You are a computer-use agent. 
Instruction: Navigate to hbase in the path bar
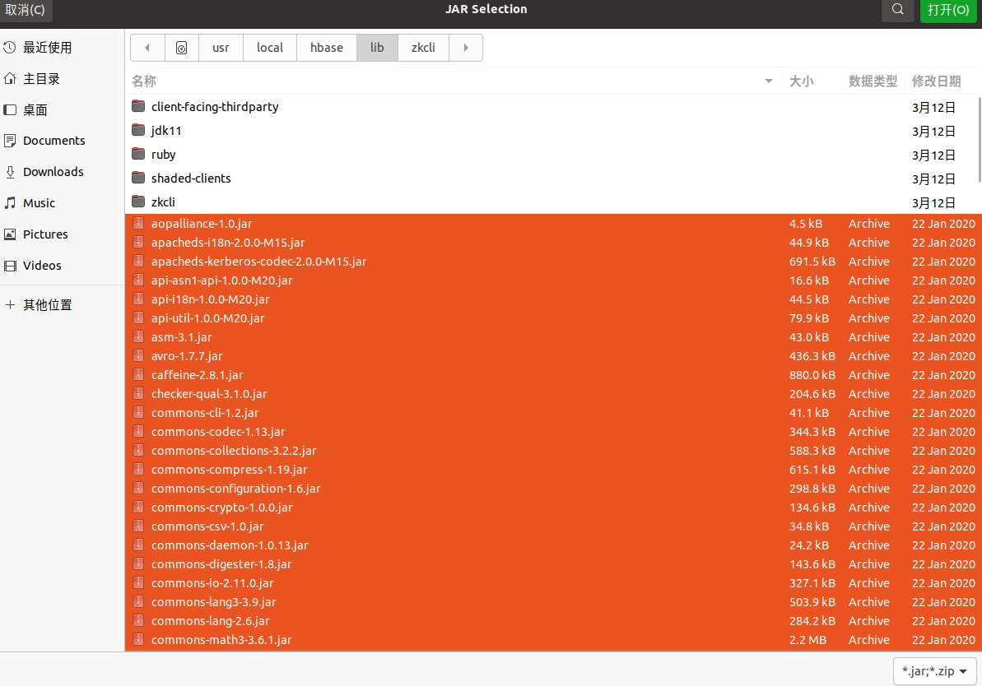[x=326, y=48]
